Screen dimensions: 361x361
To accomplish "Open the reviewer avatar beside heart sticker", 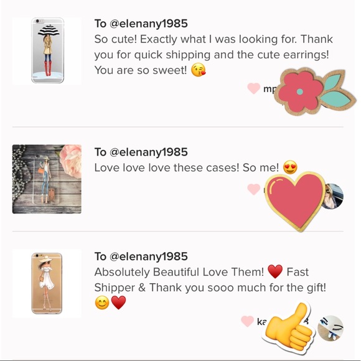I will click(334, 196).
